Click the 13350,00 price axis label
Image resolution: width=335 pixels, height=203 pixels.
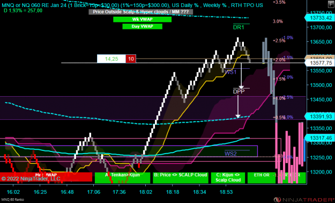coord(321,128)
